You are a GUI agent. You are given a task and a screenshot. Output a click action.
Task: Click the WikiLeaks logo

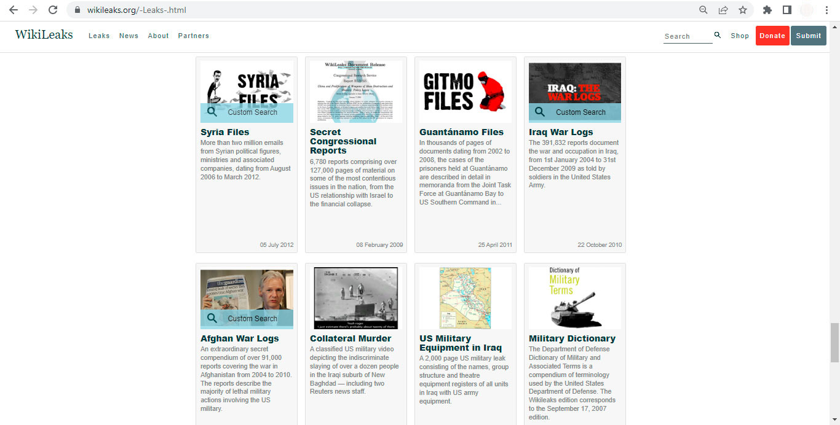[x=44, y=34]
